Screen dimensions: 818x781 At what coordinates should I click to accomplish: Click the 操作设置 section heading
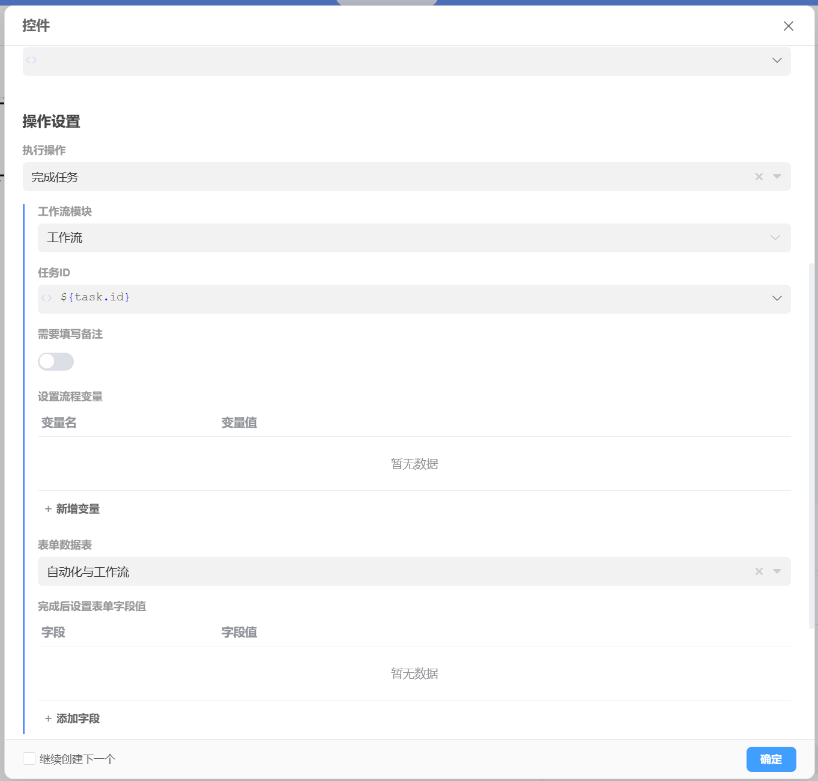point(52,121)
